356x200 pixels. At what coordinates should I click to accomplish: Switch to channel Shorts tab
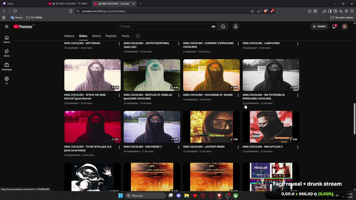click(x=97, y=36)
